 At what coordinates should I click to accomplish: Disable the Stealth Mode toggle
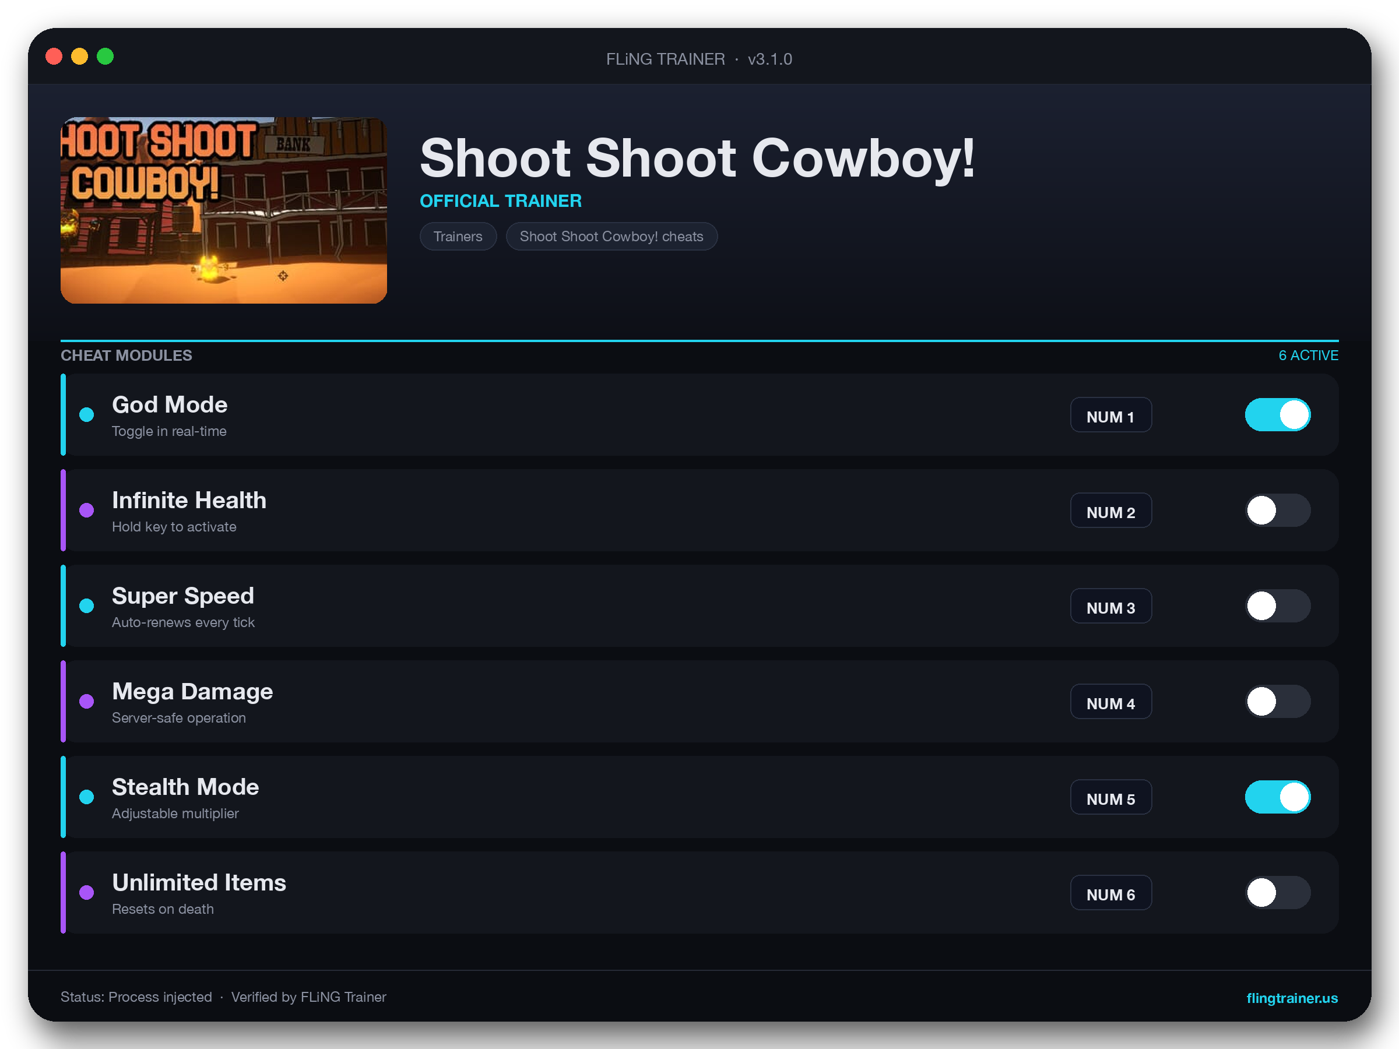[x=1278, y=797]
